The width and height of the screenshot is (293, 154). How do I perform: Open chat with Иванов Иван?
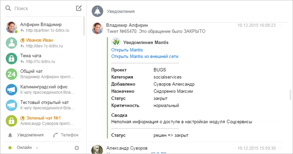tap(44, 43)
